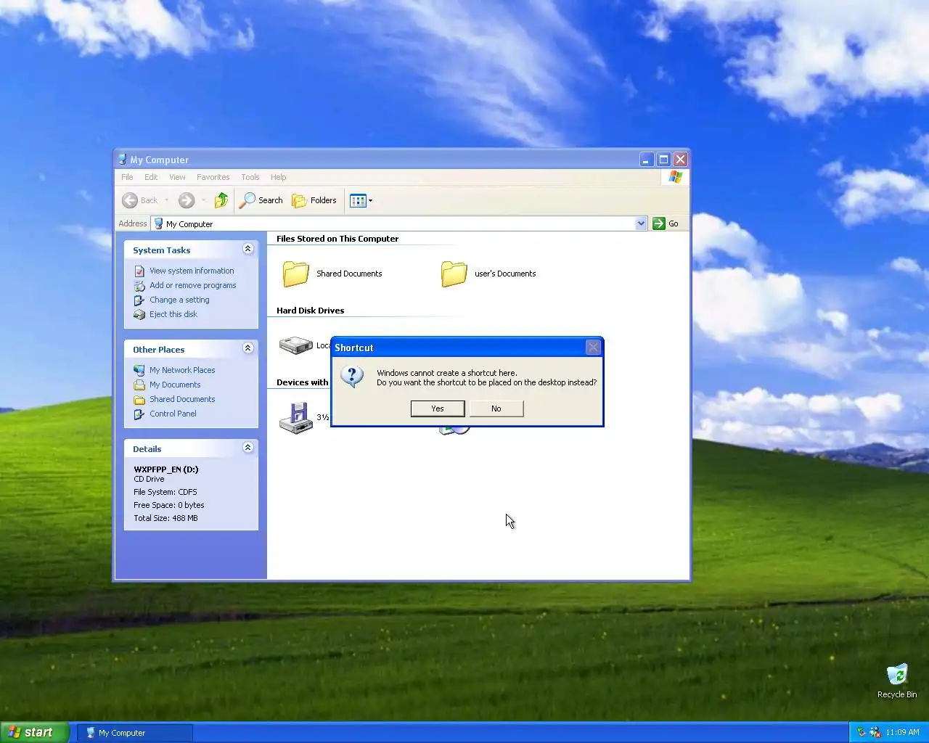Click Add or remove programs icon
This screenshot has height=743, width=929.
139,285
